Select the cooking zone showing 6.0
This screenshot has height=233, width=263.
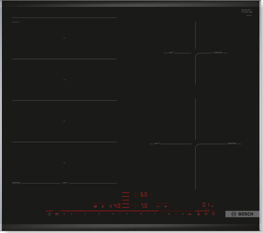144,195
